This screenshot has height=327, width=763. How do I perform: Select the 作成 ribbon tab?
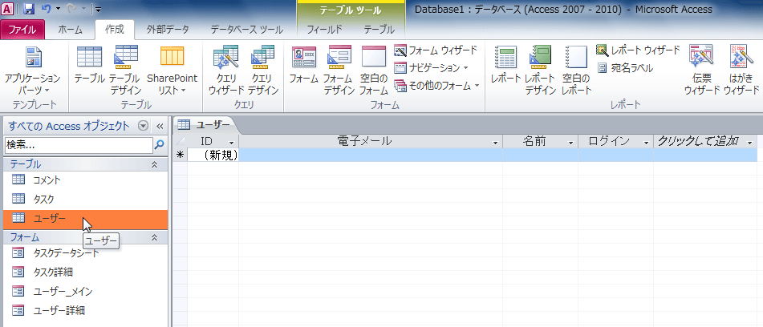point(115,29)
